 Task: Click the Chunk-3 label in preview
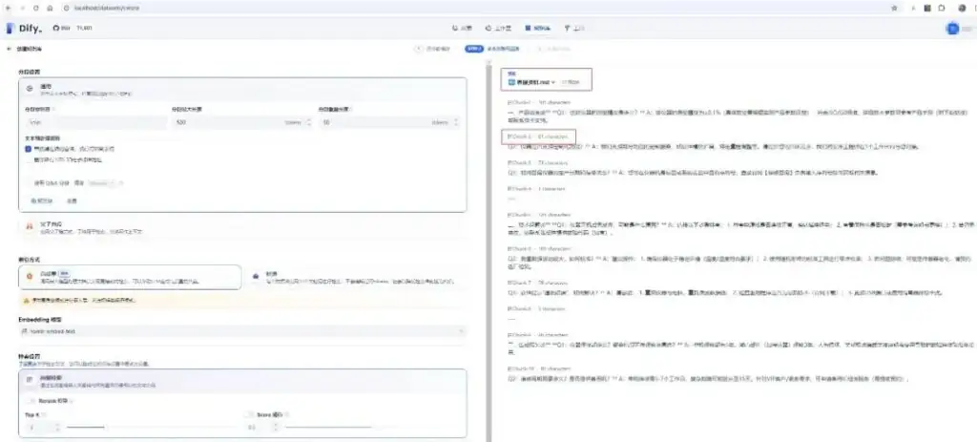click(520, 162)
